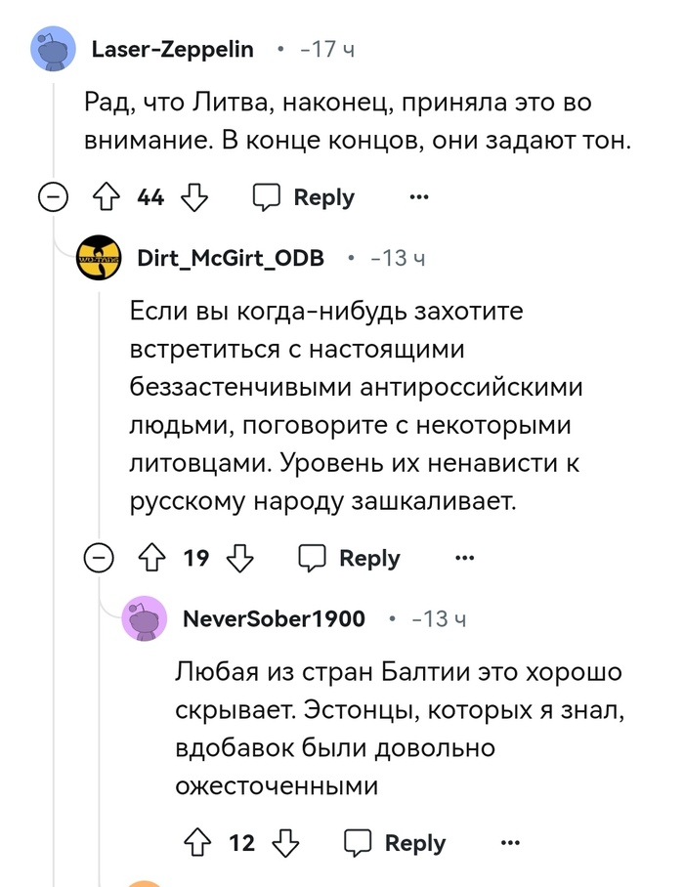This screenshot has height=887, width=684.
Task: Reply to Dirt_McGirt_ODB's comment
Action: click(350, 558)
